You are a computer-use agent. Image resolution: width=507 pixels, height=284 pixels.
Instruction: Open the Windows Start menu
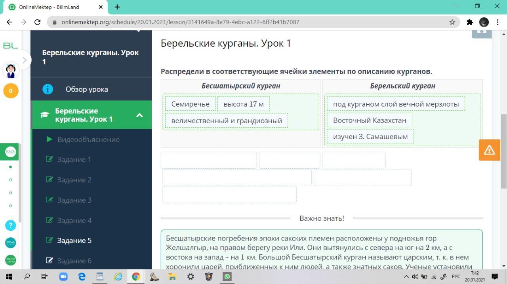coord(9,276)
